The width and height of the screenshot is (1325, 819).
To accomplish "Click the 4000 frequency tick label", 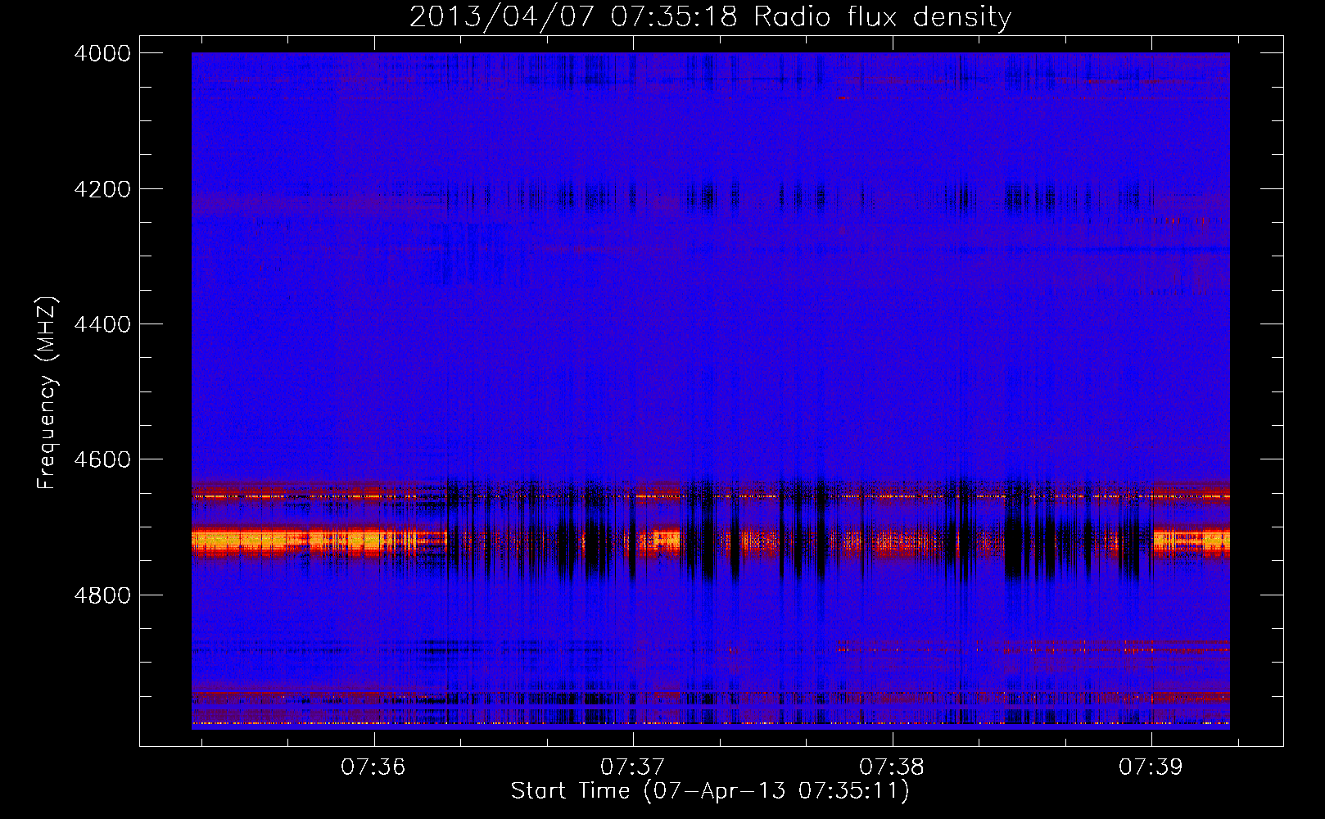I will point(102,53).
